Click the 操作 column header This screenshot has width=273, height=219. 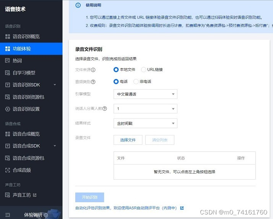click(241, 158)
